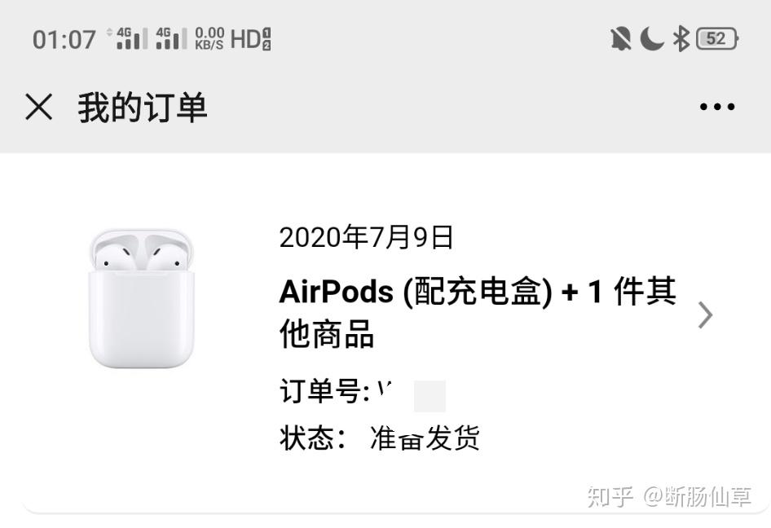Viewport: 771px width, 528px height.
Task: Close the 我的订单 page with the X
Action: click(x=39, y=108)
